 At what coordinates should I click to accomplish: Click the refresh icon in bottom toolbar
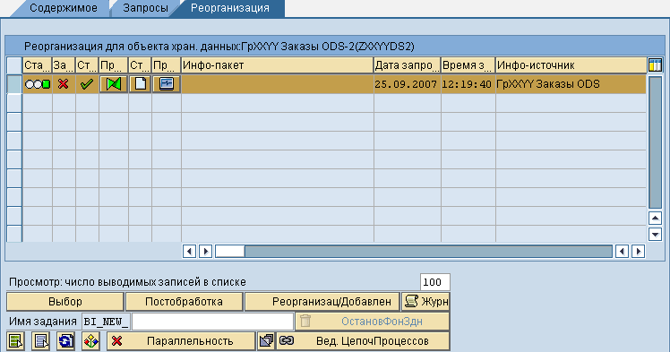[x=65, y=341]
